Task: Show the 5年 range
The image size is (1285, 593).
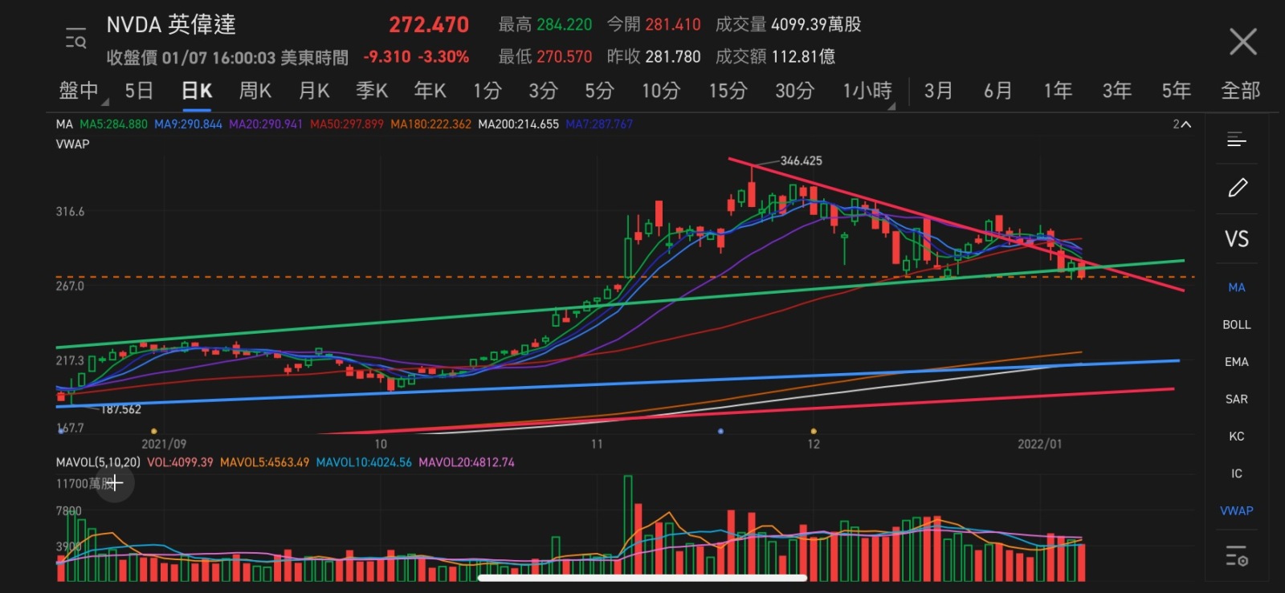Action: point(1177,91)
